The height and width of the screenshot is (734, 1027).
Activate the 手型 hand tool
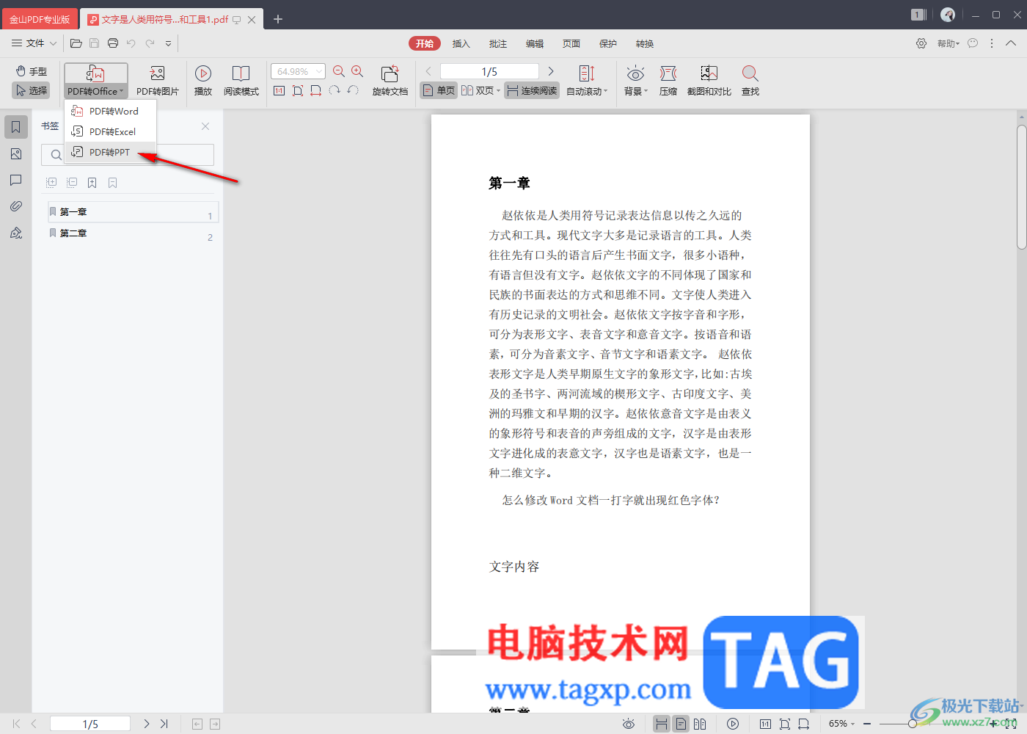coord(32,71)
